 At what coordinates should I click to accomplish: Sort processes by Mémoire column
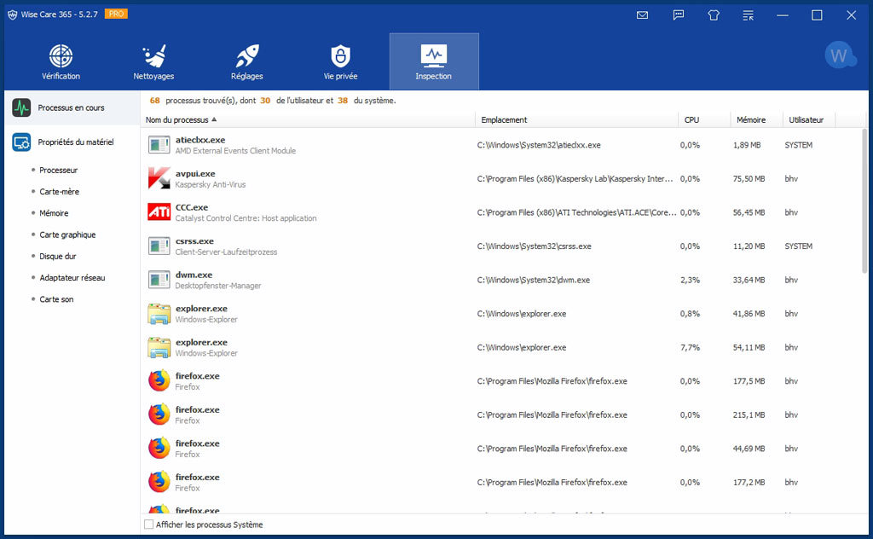click(756, 119)
